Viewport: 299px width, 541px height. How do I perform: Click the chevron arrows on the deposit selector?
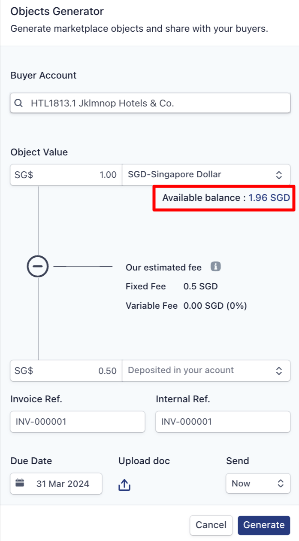click(279, 371)
